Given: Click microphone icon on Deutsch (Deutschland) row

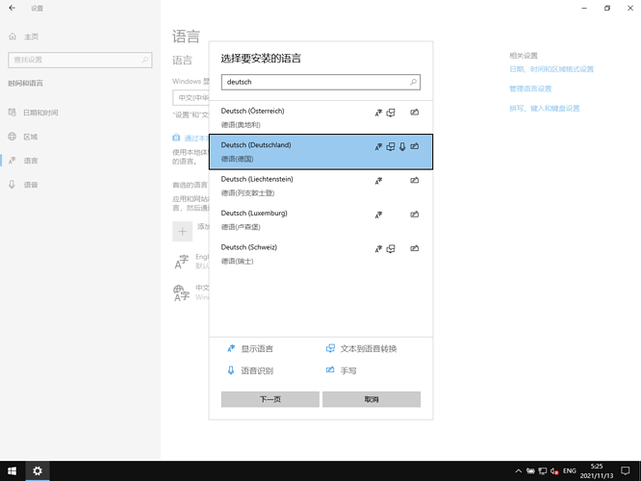Looking at the screenshot, I should pyautogui.click(x=402, y=147).
